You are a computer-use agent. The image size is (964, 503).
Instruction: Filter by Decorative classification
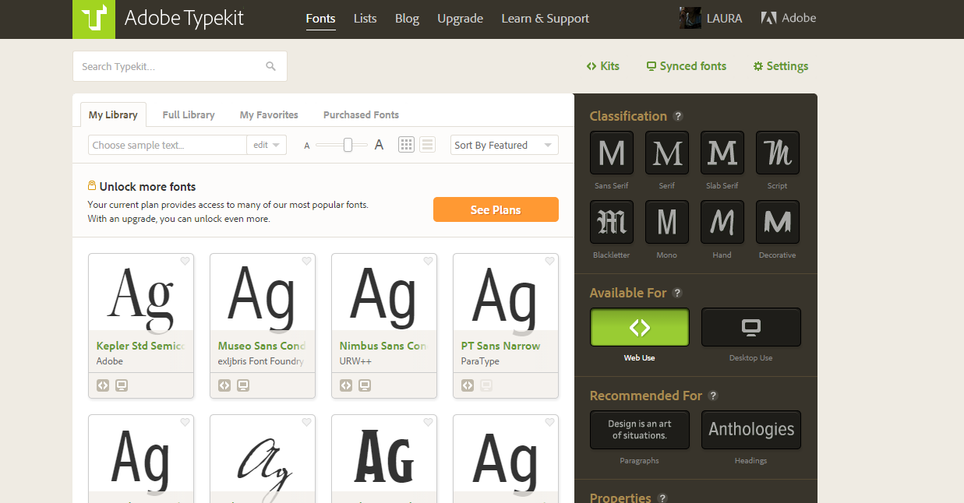coord(778,222)
